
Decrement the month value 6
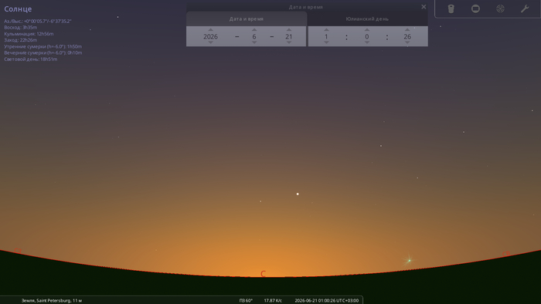[x=254, y=42]
